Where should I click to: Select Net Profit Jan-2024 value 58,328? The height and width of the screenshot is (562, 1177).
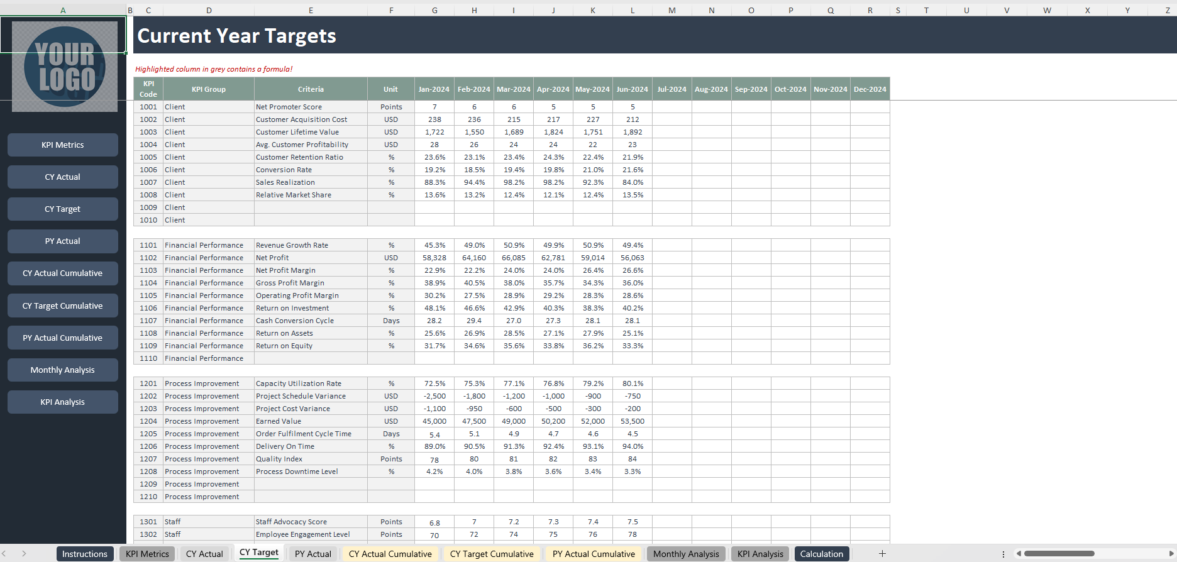(x=434, y=258)
